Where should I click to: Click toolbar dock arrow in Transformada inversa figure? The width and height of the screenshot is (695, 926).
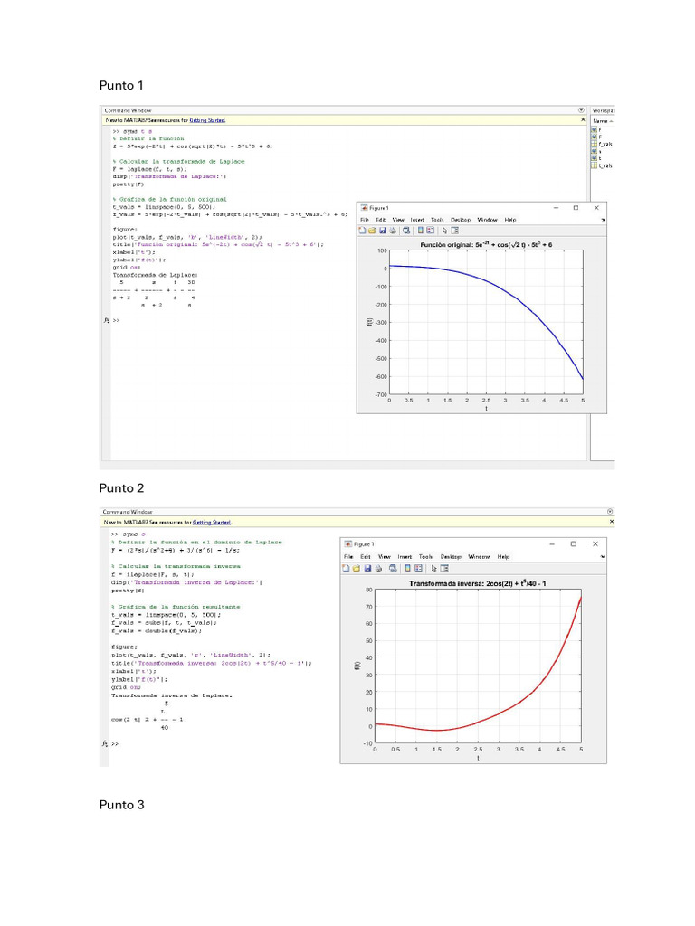[x=603, y=556]
